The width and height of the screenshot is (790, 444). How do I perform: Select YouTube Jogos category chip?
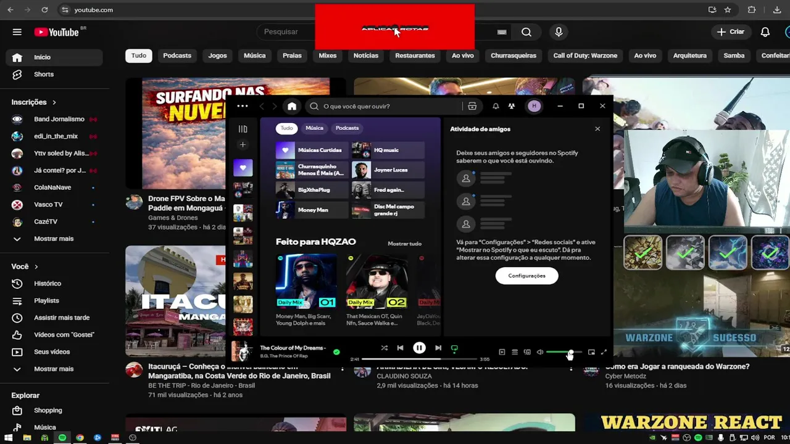217,55
